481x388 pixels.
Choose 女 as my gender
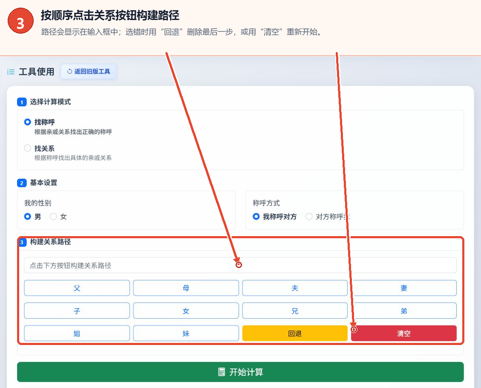coord(53,217)
